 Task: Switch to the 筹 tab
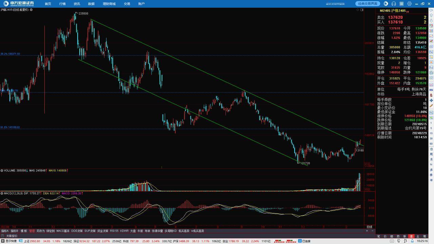point(425,236)
